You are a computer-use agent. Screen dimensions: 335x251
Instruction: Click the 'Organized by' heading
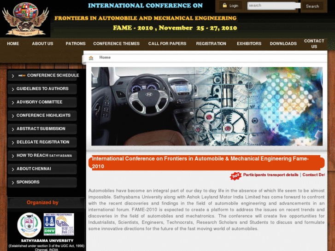[42, 203]
